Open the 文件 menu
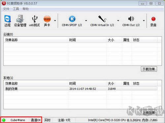165x123 pixels. point(6,9)
